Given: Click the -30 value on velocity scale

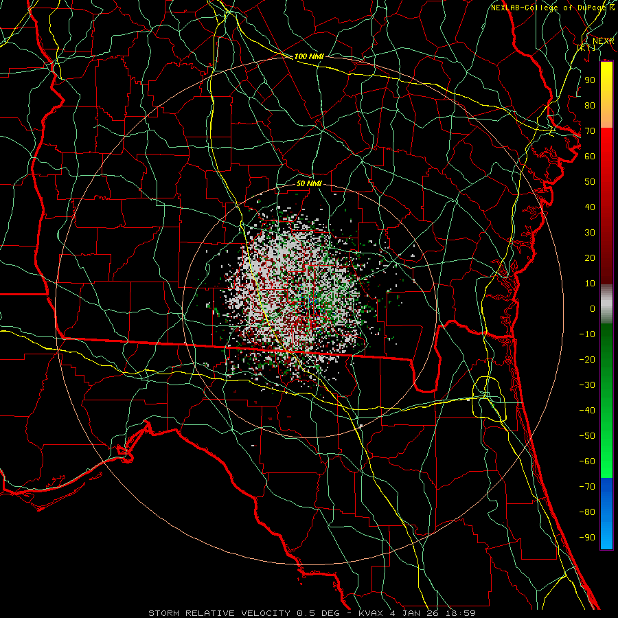Looking at the screenshot, I should coord(587,385).
